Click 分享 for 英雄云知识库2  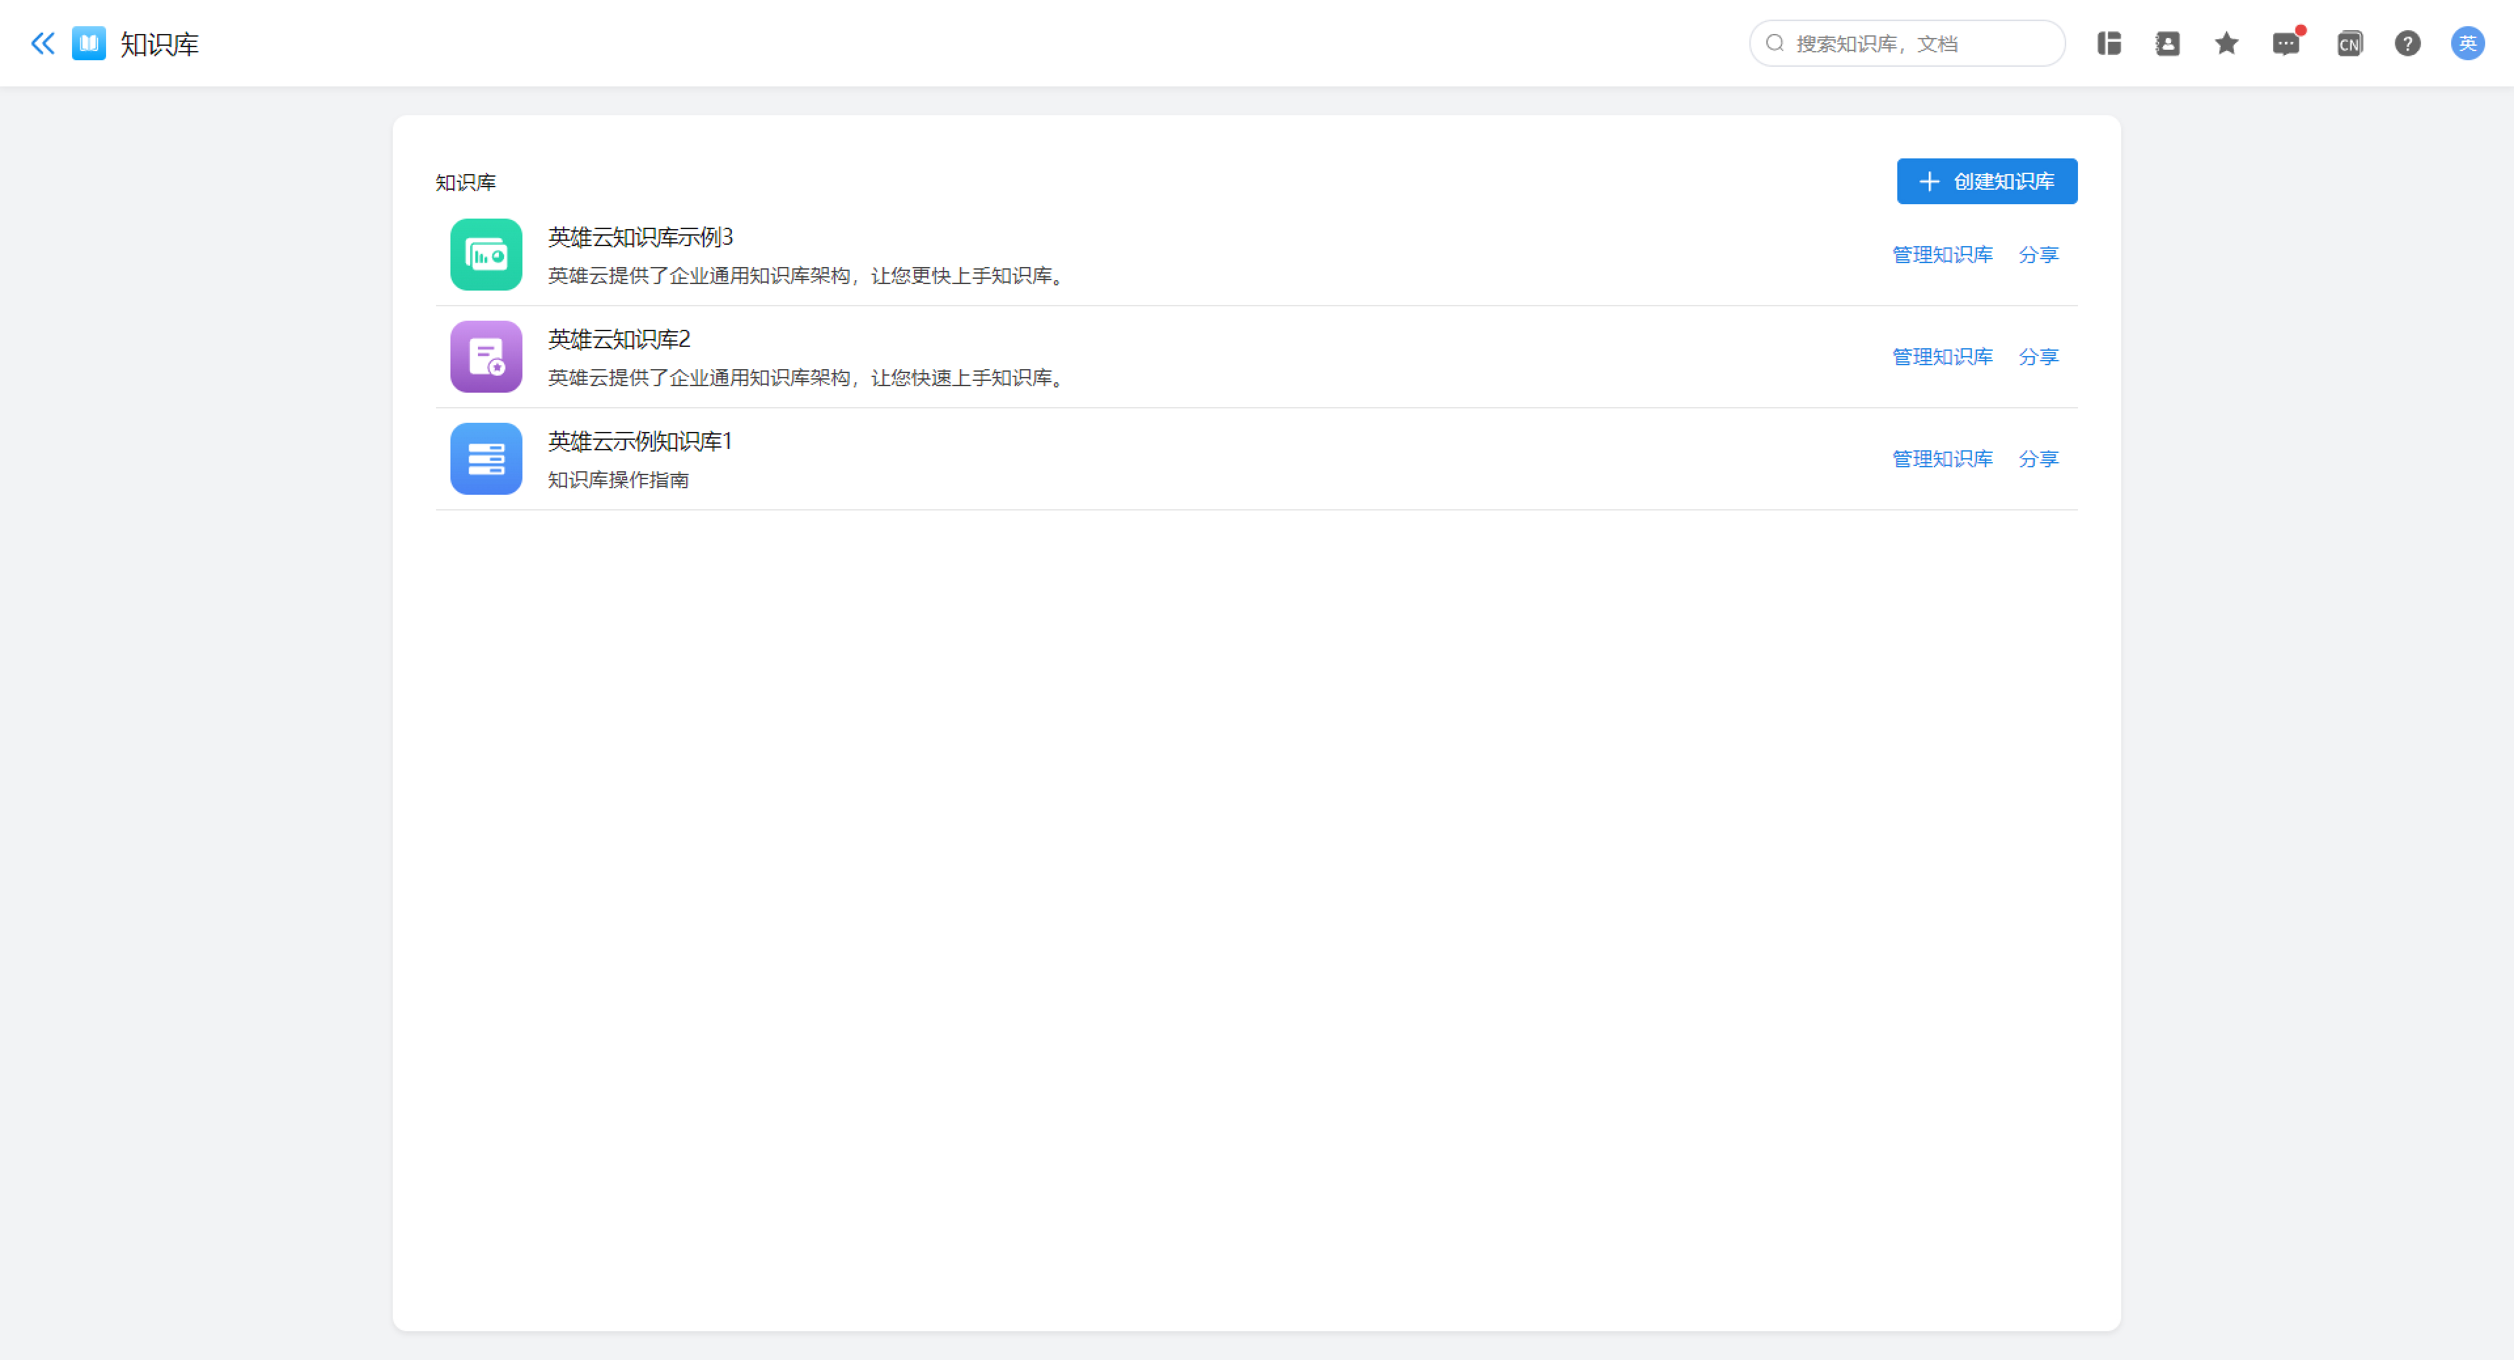click(2039, 357)
